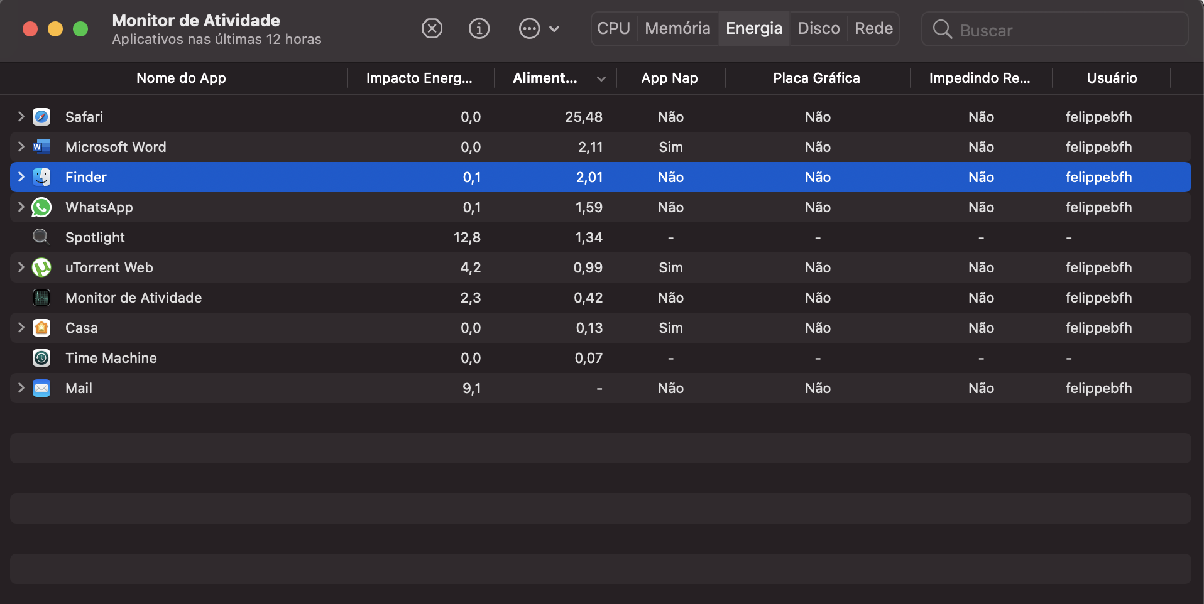
Task: Select the Time Machine clock icon
Action: pos(41,358)
